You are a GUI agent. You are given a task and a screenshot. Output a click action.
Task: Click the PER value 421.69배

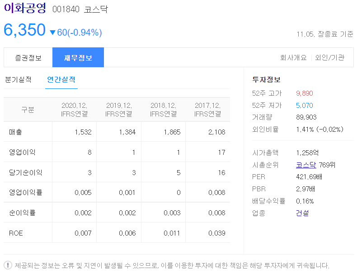point(309,177)
